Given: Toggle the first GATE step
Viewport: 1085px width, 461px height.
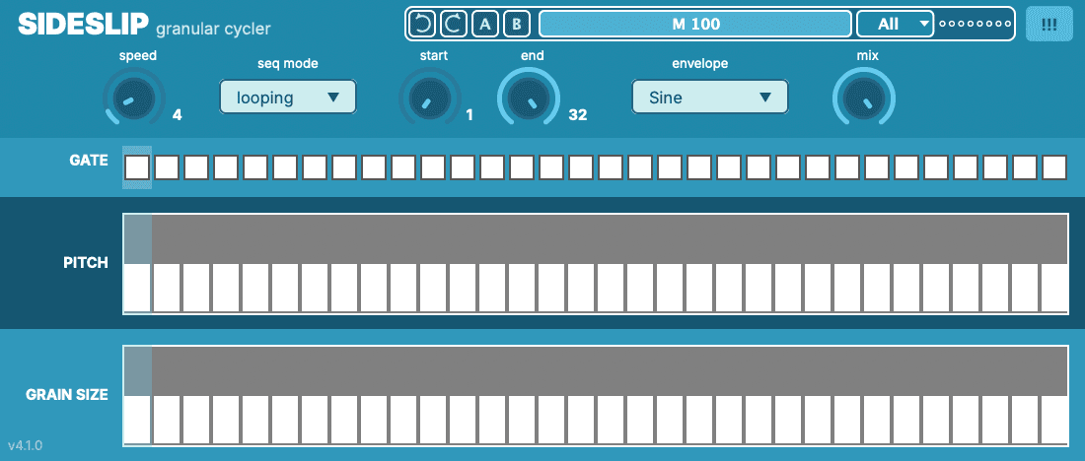Looking at the screenshot, I should (137, 167).
